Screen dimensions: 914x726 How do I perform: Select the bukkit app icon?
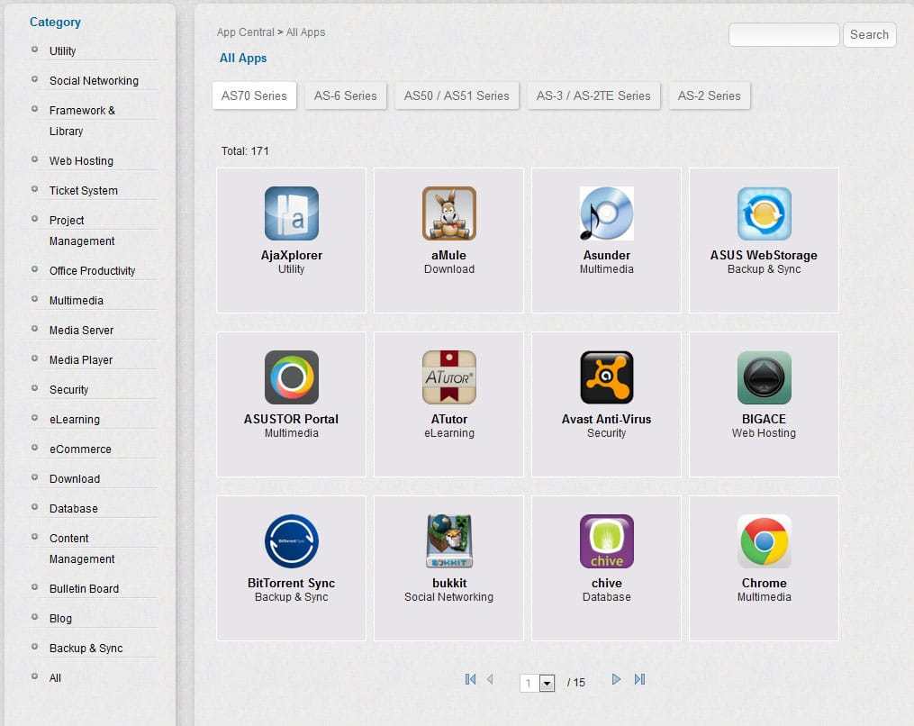448,541
